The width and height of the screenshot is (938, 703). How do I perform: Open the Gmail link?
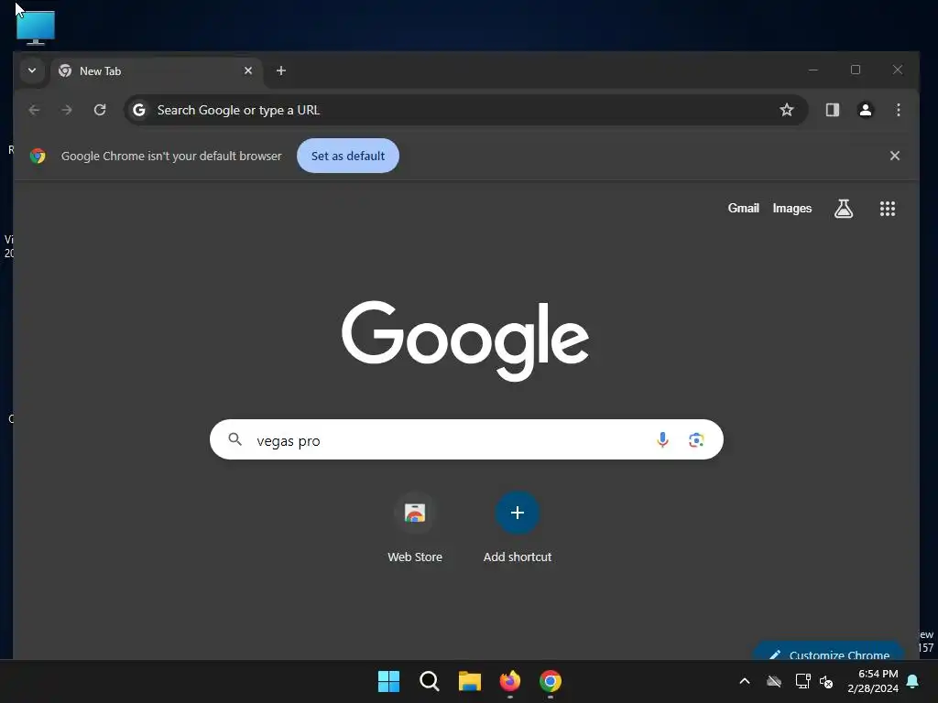point(743,208)
